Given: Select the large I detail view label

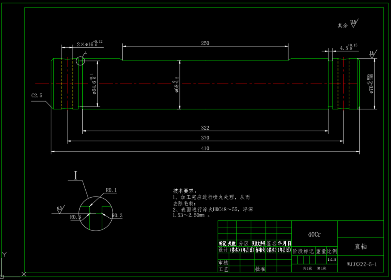Looking at the screenshot, I should coord(76,175).
